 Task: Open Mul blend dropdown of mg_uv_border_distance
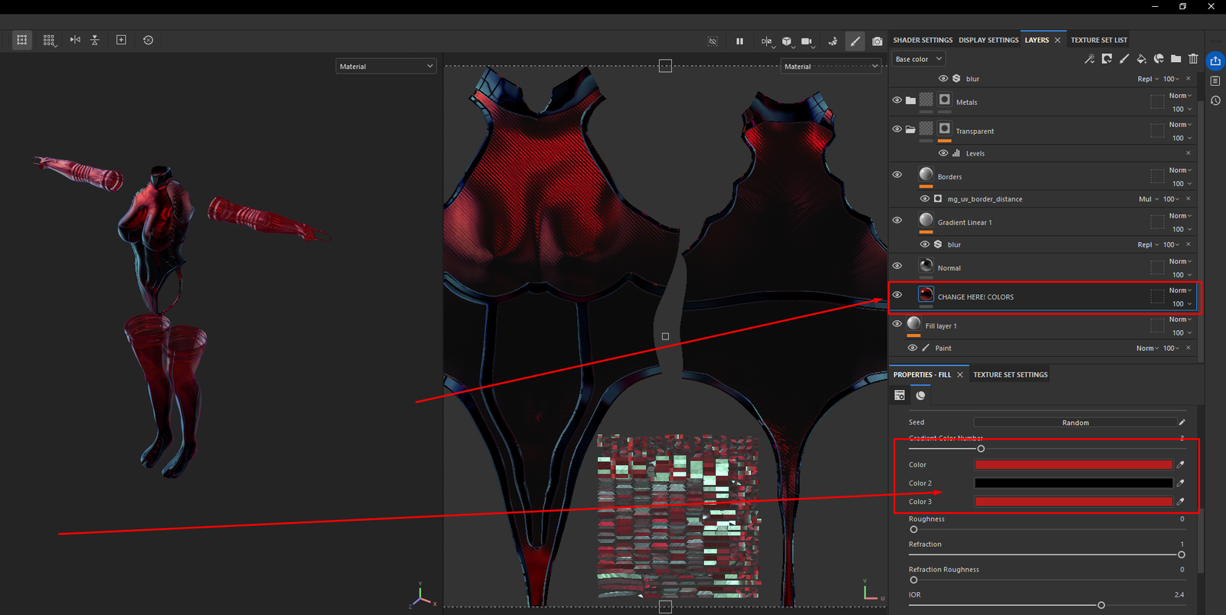coord(1149,199)
